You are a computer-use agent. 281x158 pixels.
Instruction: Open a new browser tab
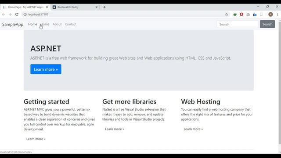pyautogui.click(x=104, y=7)
